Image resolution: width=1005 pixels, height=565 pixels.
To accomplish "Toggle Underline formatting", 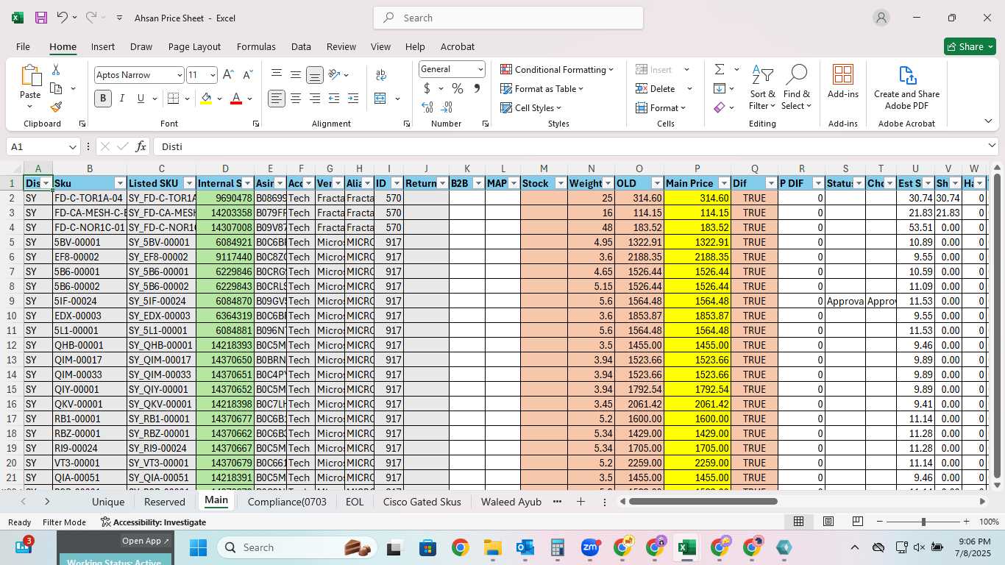I will click(x=141, y=99).
